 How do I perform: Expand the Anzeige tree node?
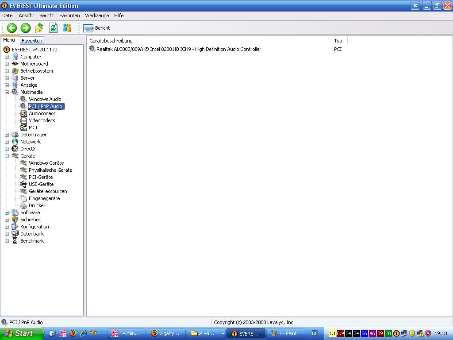click(x=7, y=85)
